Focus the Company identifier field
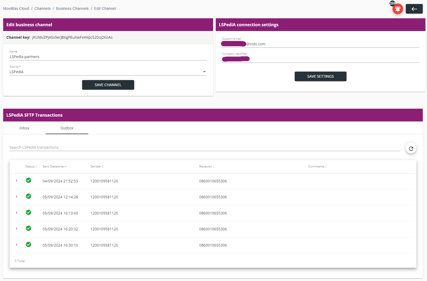The image size is (427, 281). [320, 59]
